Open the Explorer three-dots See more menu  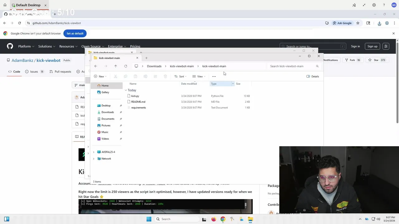tap(214, 77)
